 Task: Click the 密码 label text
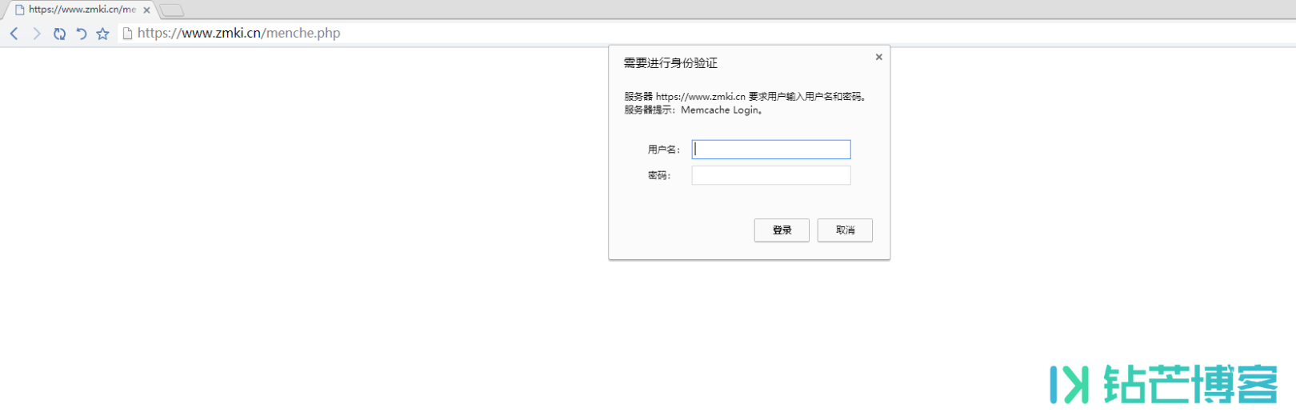pyautogui.click(x=658, y=175)
